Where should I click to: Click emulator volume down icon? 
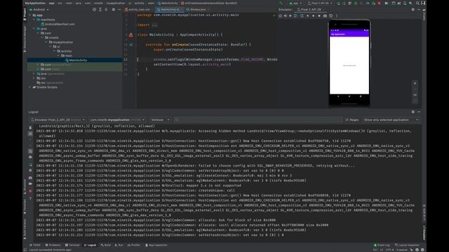point(290,16)
